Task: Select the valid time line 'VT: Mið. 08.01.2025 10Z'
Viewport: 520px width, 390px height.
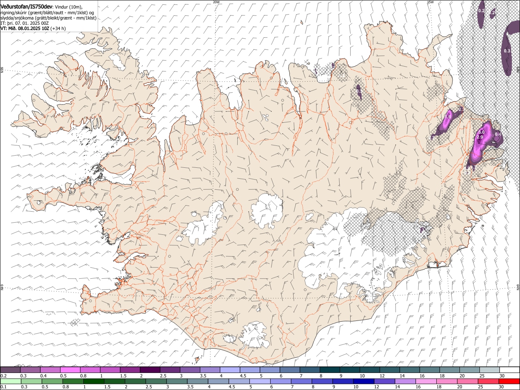Action: tap(24, 28)
